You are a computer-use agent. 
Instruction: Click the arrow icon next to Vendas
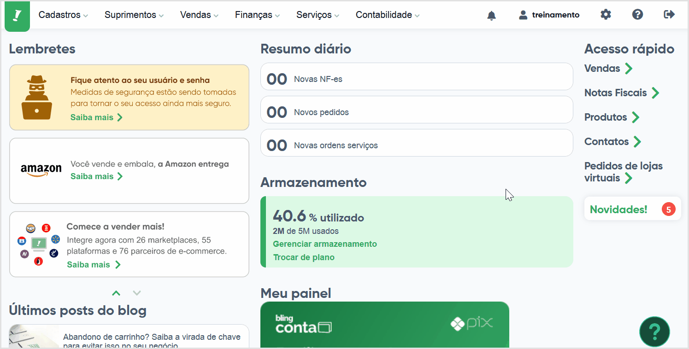pos(629,69)
